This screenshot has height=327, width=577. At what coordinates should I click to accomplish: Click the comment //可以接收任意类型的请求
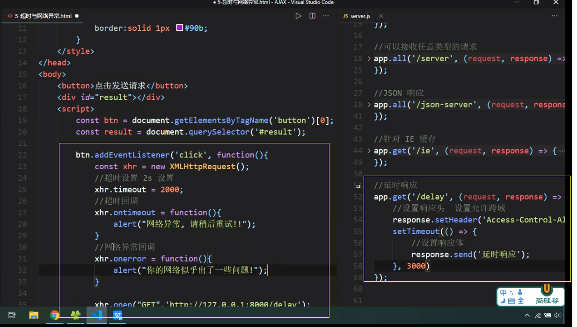click(425, 47)
